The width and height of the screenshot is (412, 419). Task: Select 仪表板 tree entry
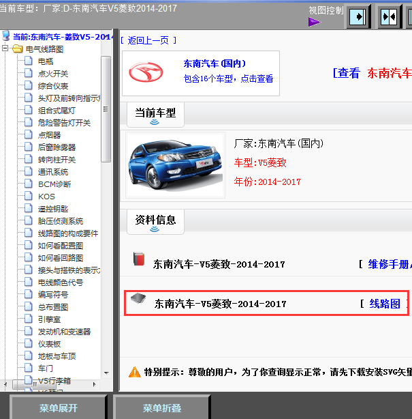tap(49, 344)
